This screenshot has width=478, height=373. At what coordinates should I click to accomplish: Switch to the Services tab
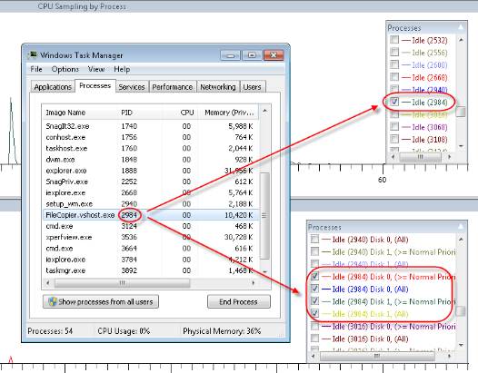[x=132, y=87]
